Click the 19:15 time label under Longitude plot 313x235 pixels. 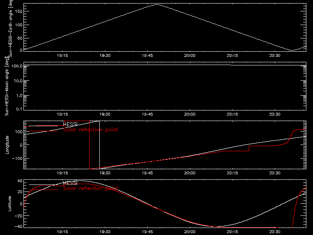[62, 173]
